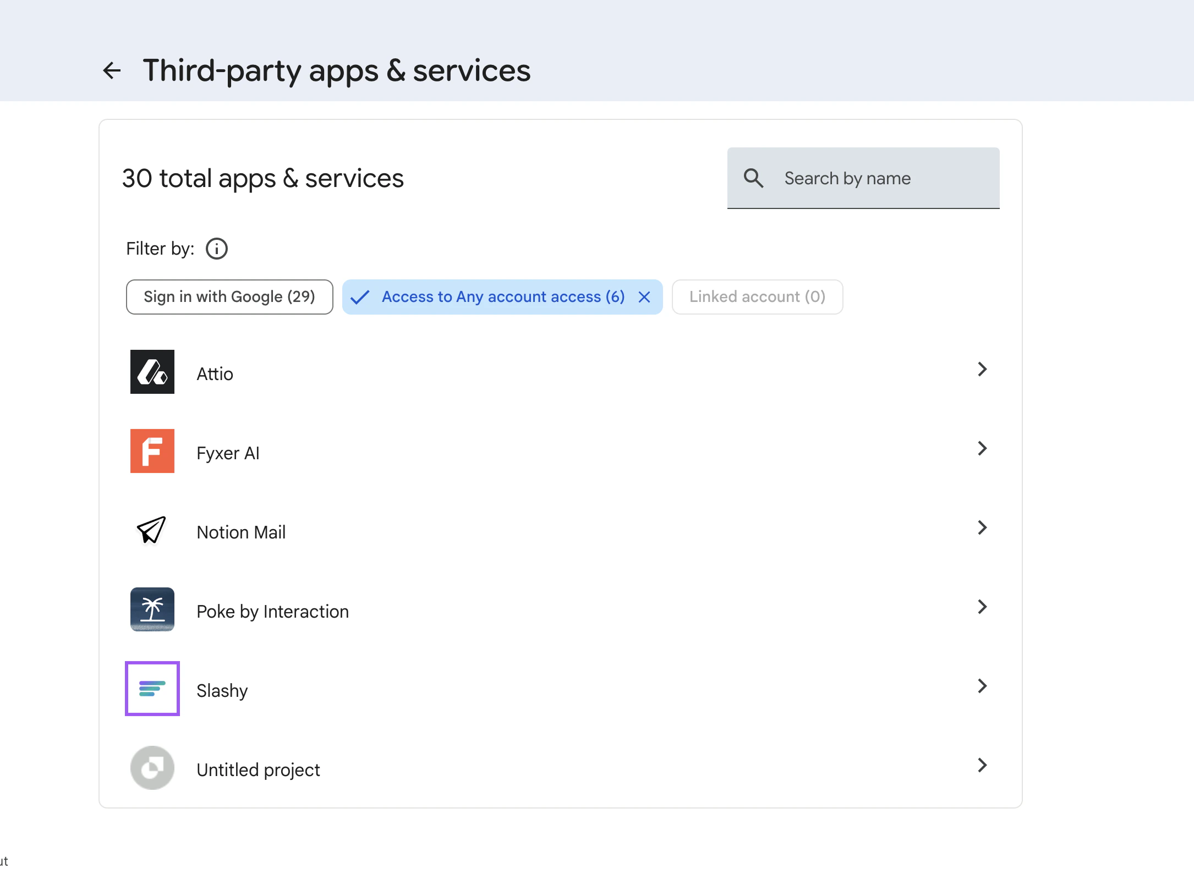Click the Untitled project gray icon

pos(152,768)
